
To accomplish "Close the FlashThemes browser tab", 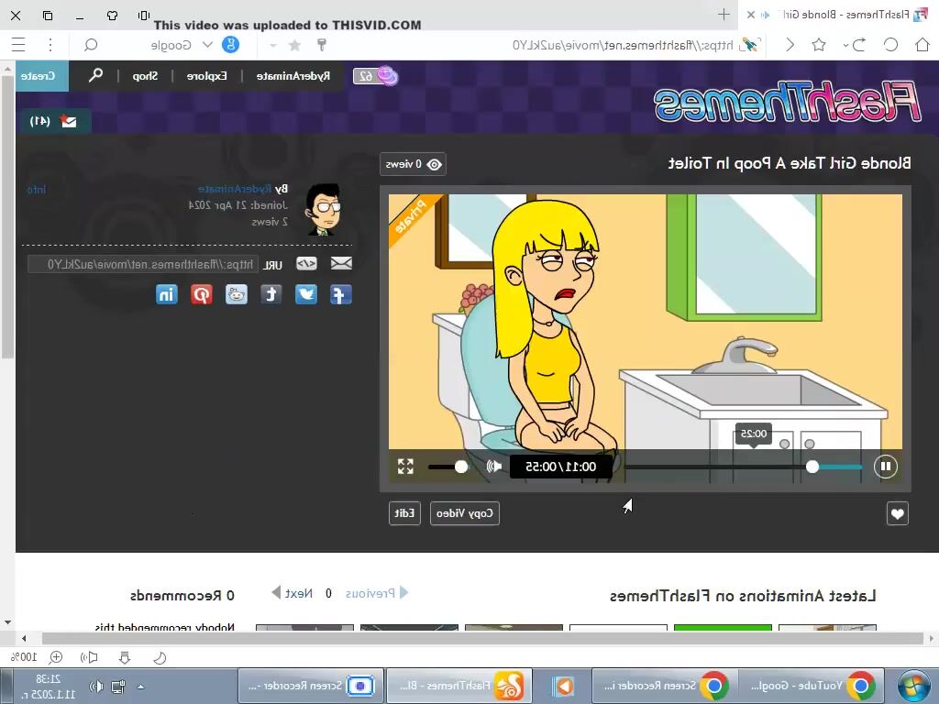I will 751,15.
